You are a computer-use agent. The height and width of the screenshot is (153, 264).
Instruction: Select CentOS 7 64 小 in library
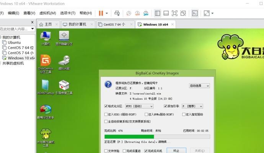click(21, 53)
